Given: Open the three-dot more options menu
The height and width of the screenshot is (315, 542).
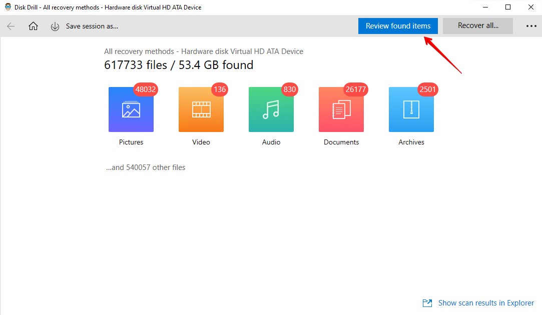Looking at the screenshot, I should pos(531,26).
